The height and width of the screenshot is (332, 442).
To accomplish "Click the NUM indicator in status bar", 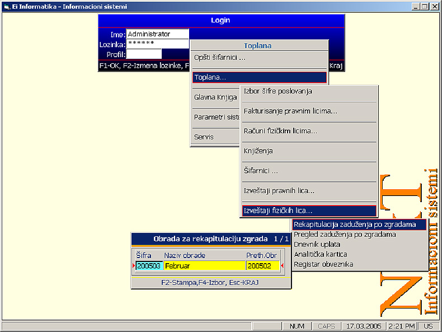I will (x=297, y=326).
